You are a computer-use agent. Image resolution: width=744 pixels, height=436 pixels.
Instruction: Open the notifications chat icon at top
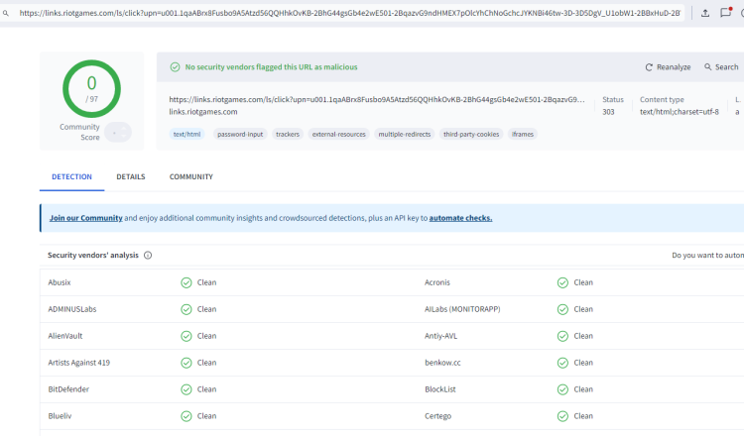(x=726, y=12)
